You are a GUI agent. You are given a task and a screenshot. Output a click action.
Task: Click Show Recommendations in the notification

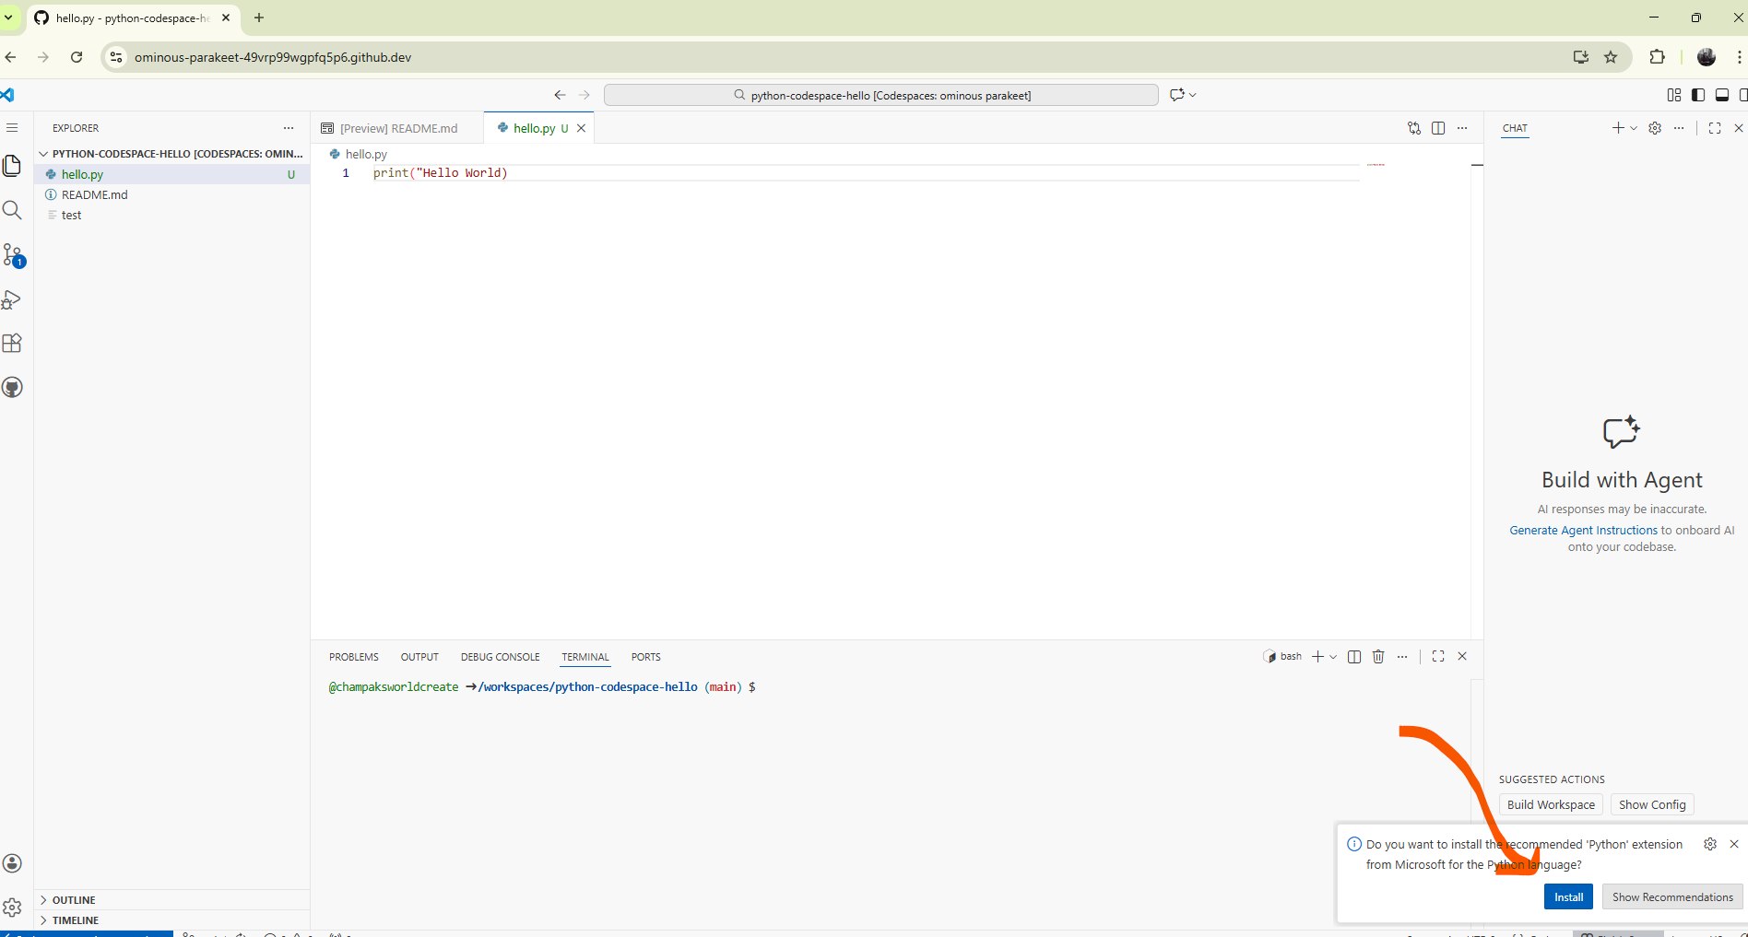pyautogui.click(x=1672, y=896)
